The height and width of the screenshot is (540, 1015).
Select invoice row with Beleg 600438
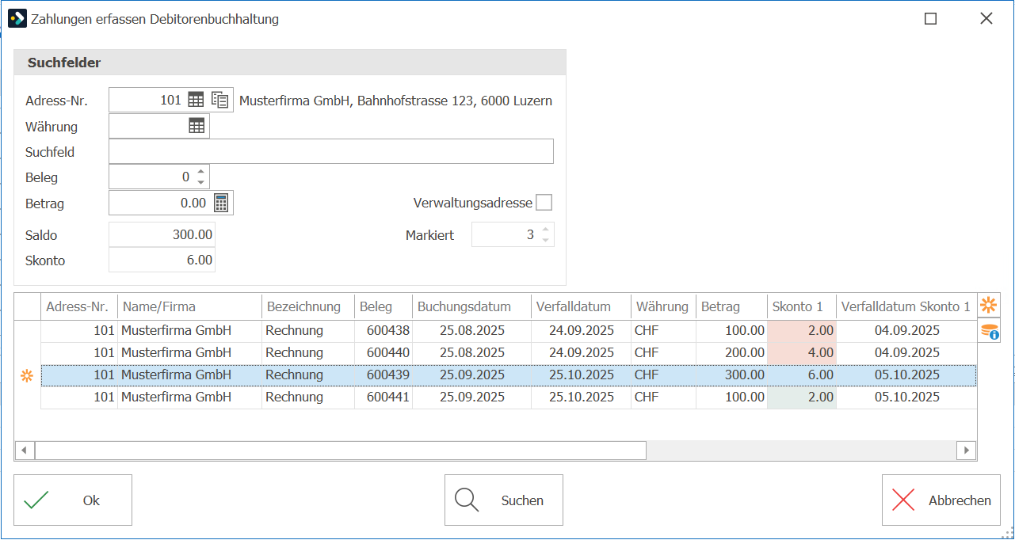point(509,331)
